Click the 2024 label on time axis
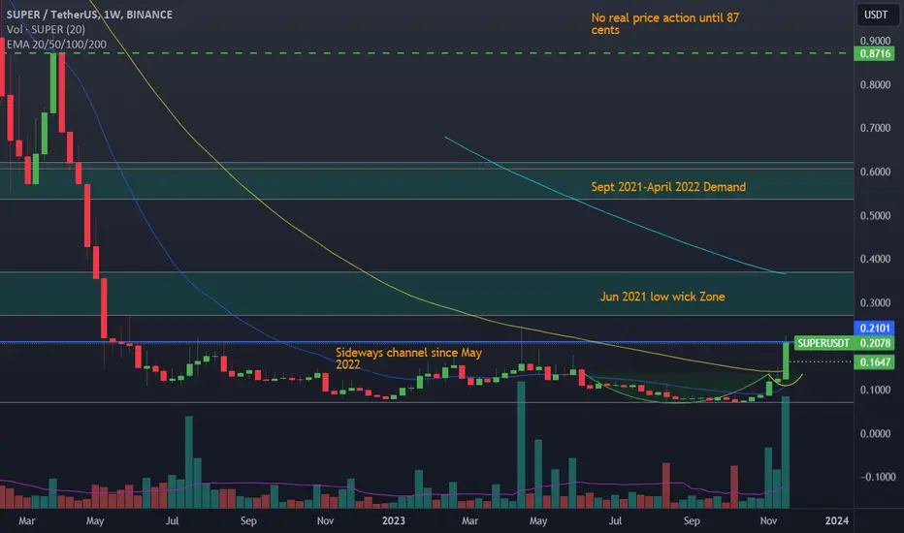The image size is (904, 533). (x=836, y=521)
